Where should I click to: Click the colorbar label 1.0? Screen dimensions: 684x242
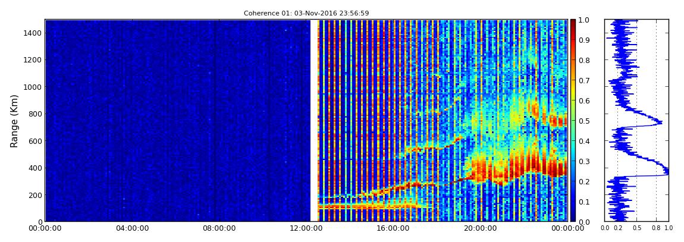(x=583, y=20)
